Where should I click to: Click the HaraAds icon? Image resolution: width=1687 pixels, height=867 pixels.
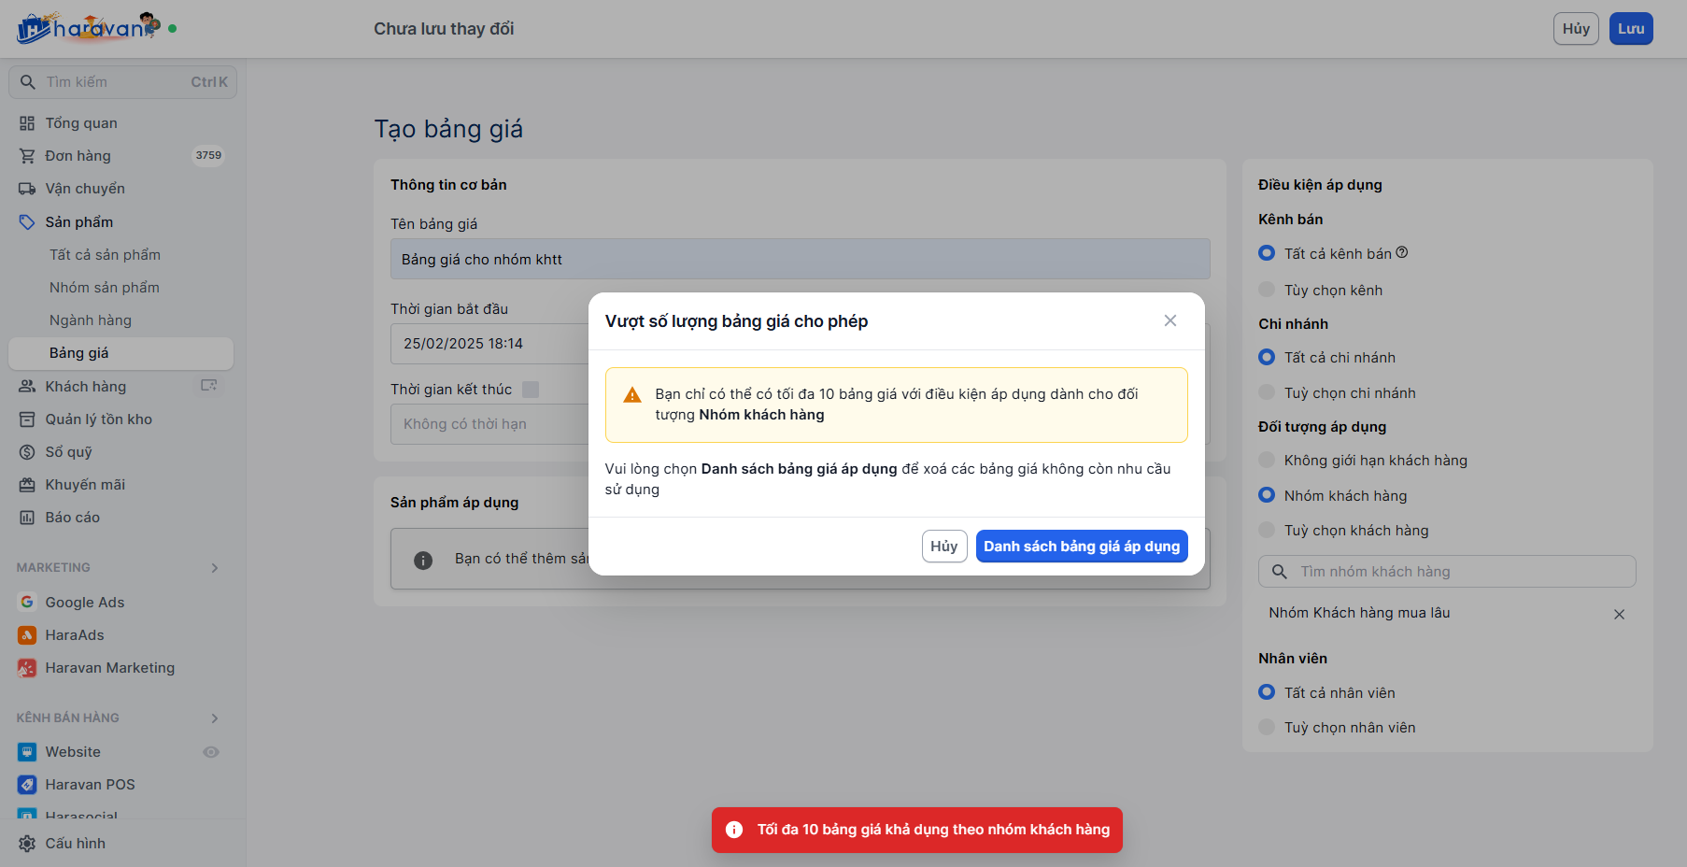[27, 635]
